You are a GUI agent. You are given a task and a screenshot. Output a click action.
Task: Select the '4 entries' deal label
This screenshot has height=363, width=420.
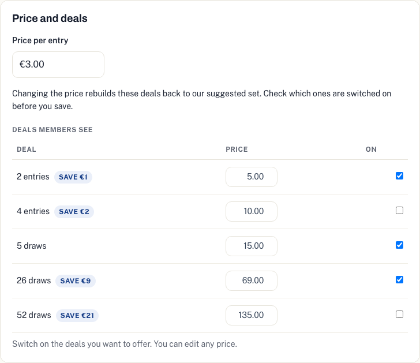click(x=33, y=211)
